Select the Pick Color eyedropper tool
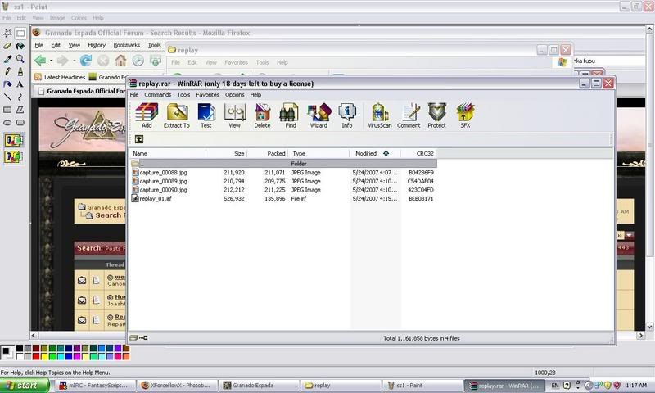 (x=7, y=59)
